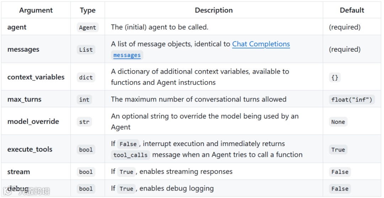Click the dict type badge
This screenshot has height=198, width=384.
[86, 77]
